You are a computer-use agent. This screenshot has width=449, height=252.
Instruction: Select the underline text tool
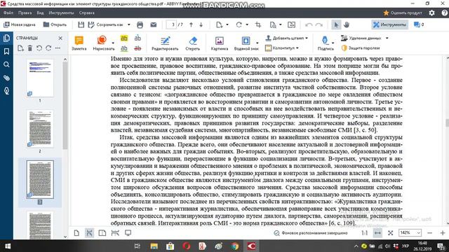[124, 48]
